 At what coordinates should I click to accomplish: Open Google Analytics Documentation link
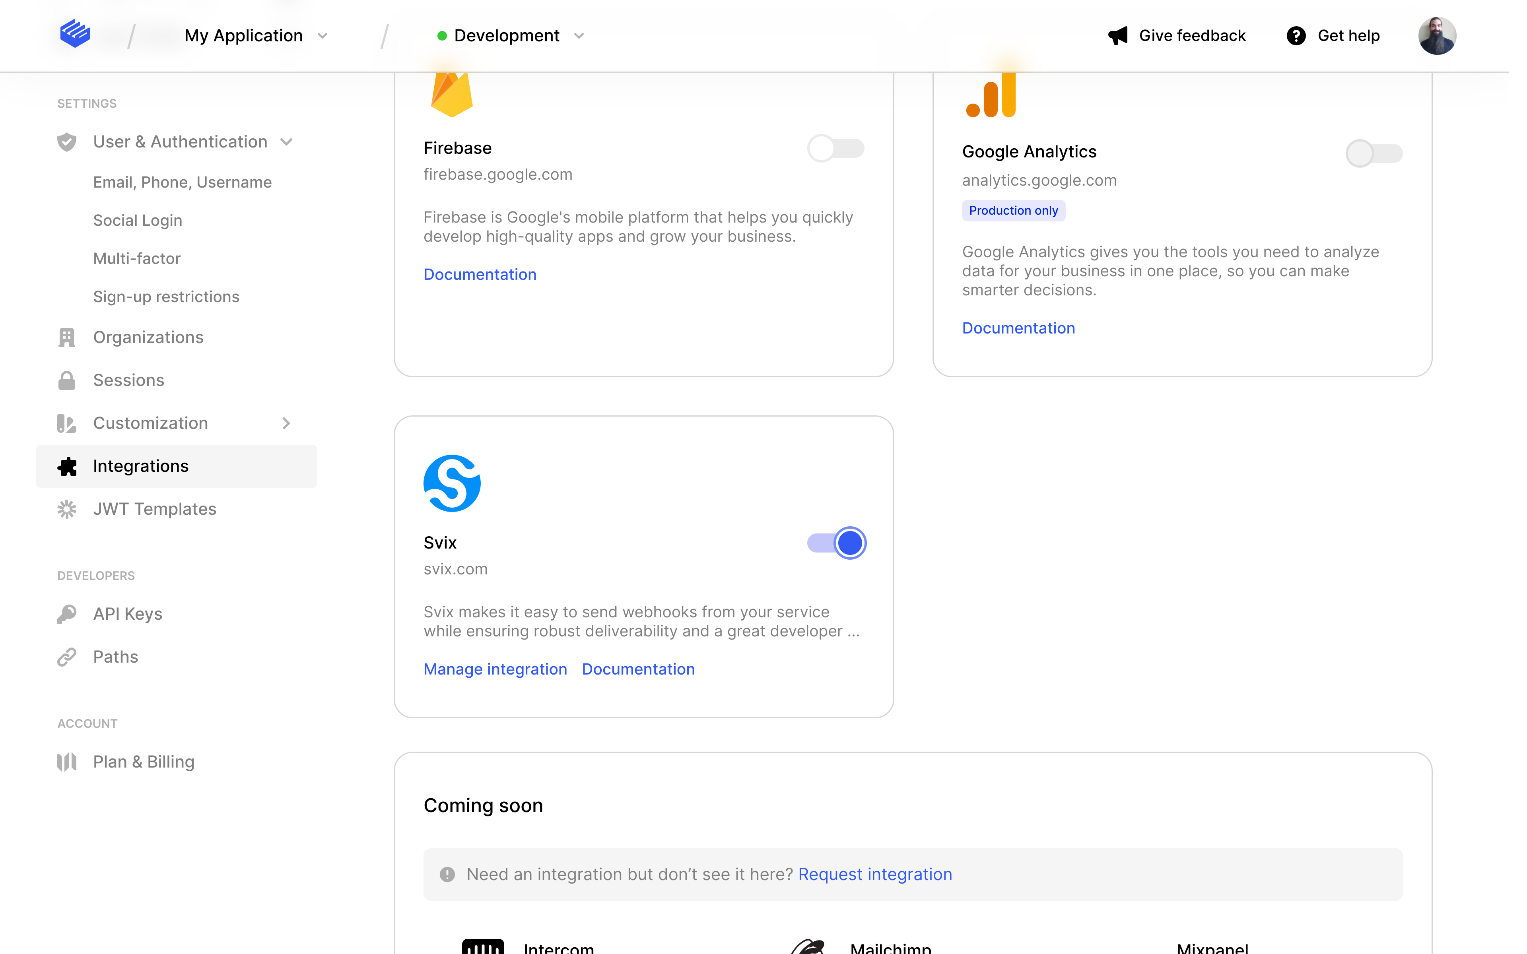[x=1018, y=328]
